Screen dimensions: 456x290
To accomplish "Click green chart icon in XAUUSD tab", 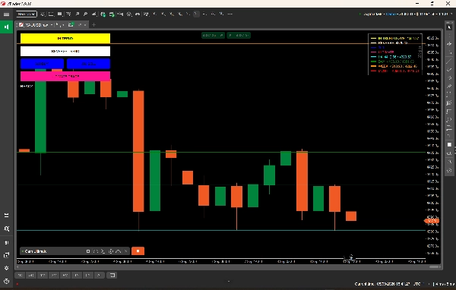I will pyautogui.click(x=71, y=25).
